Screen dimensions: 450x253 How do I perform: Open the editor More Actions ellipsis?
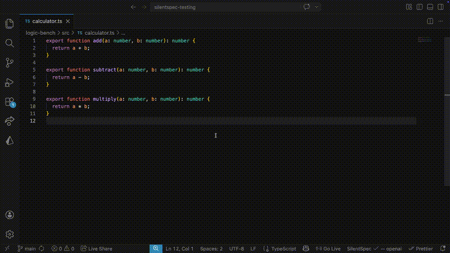click(x=440, y=21)
